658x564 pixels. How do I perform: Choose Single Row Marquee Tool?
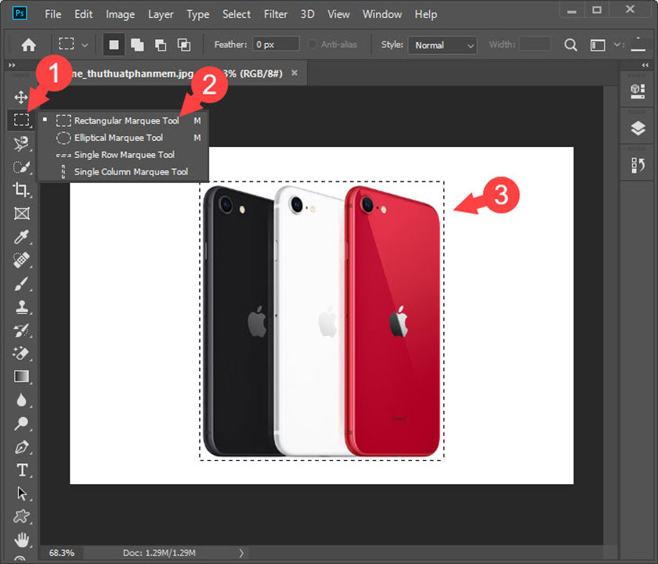pyautogui.click(x=124, y=155)
